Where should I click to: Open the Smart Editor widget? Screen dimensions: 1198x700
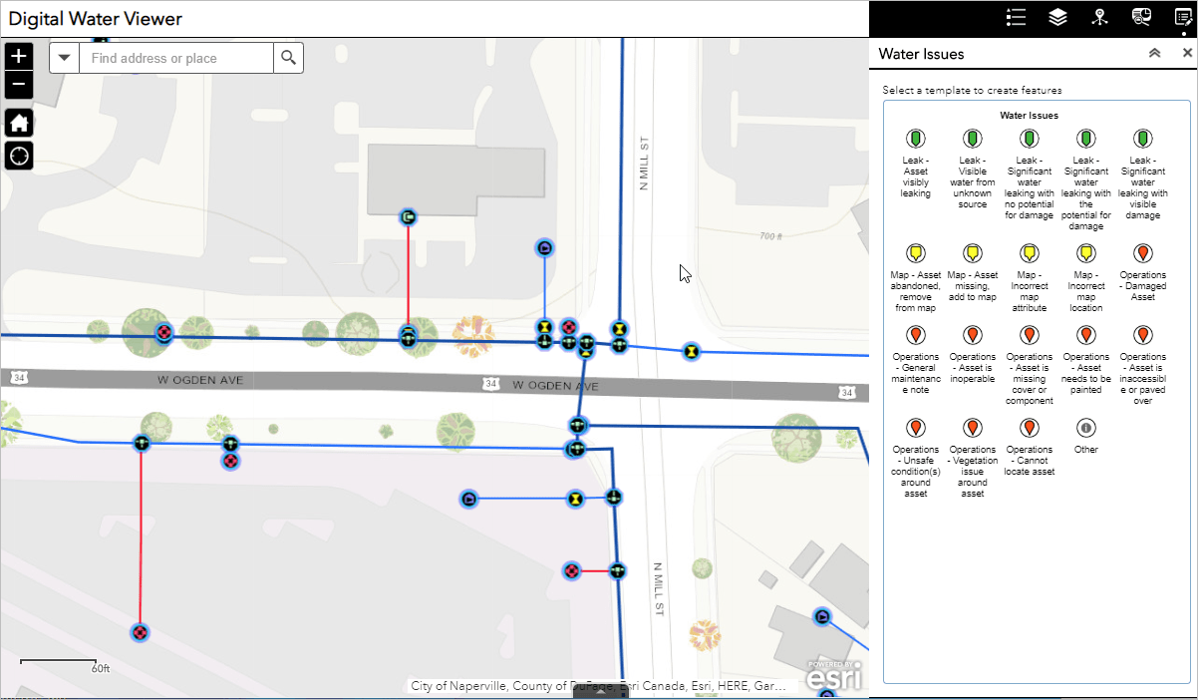click(x=1183, y=17)
